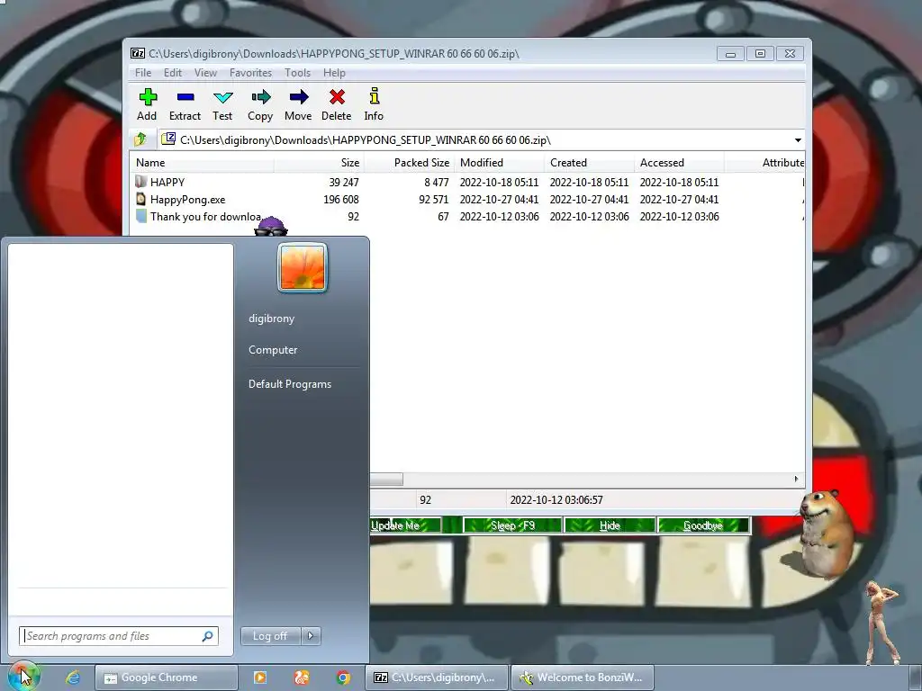Click the Test archive icon
The width and height of the screenshot is (922, 691).
(x=223, y=97)
